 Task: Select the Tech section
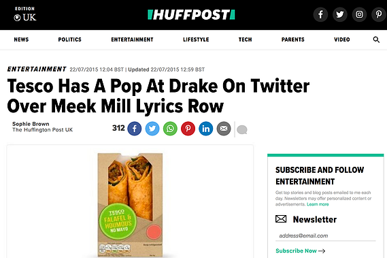(245, 39)
